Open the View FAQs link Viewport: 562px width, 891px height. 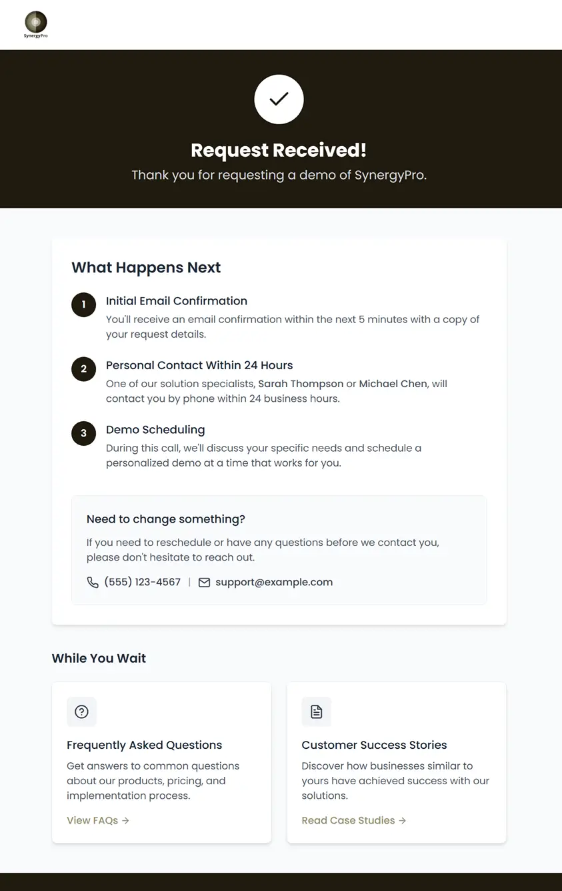(98, 820)
